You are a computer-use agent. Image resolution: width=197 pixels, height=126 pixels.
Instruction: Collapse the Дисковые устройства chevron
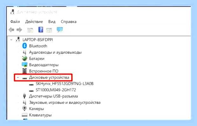18,77
